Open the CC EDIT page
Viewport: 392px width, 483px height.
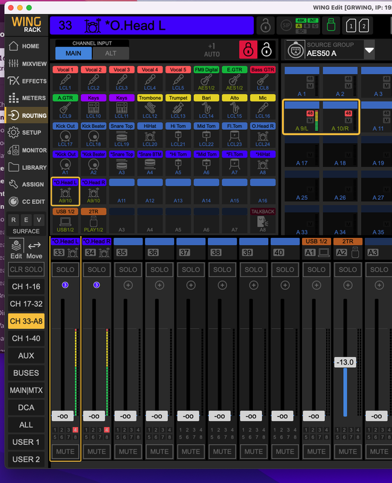point(26,202)
